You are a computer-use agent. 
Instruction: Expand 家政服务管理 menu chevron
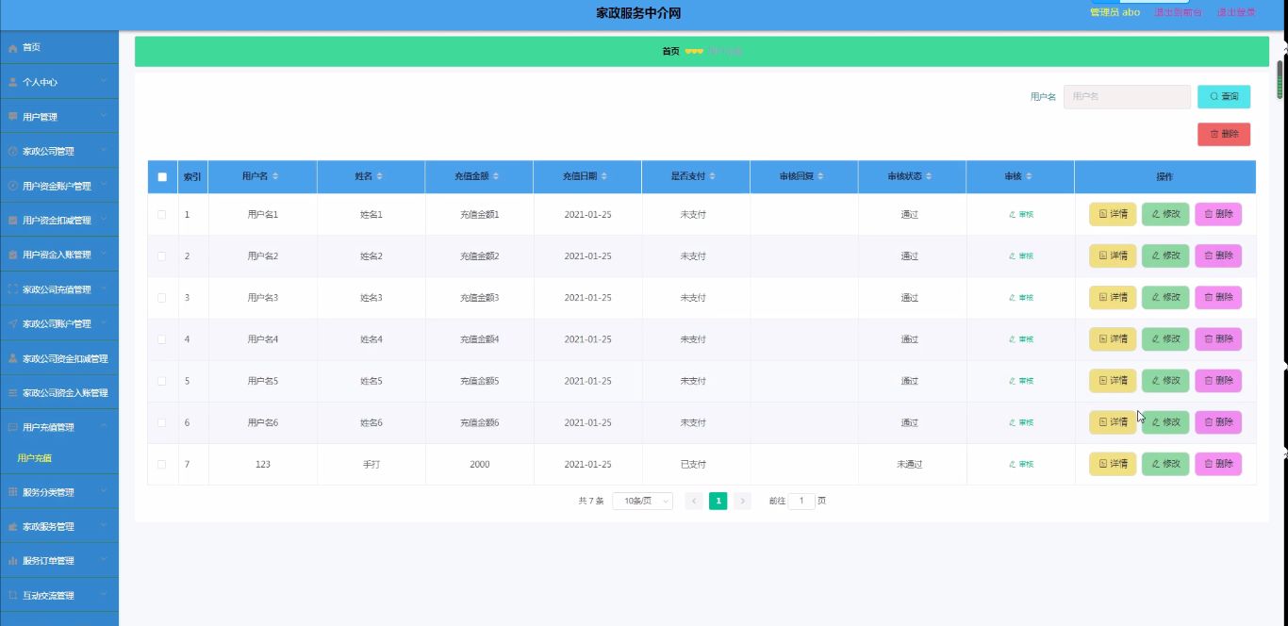pos(104,525)
